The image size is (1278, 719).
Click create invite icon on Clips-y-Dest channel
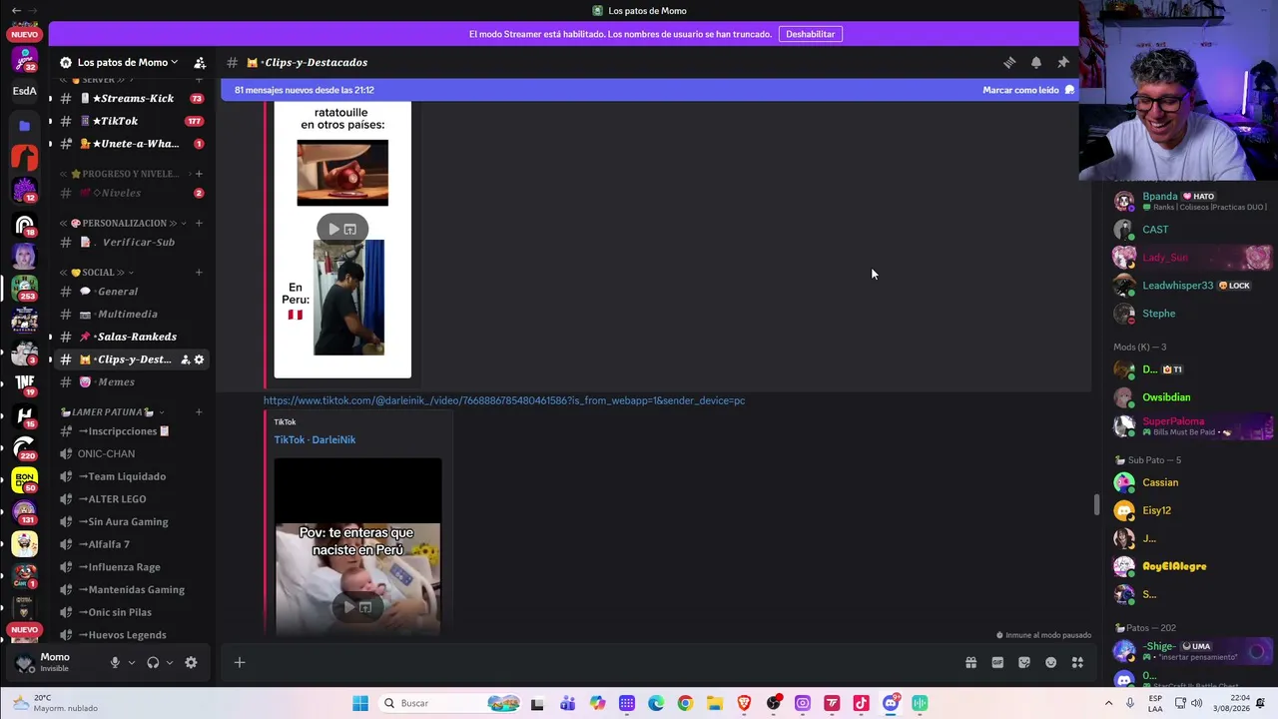pos(185,359)
